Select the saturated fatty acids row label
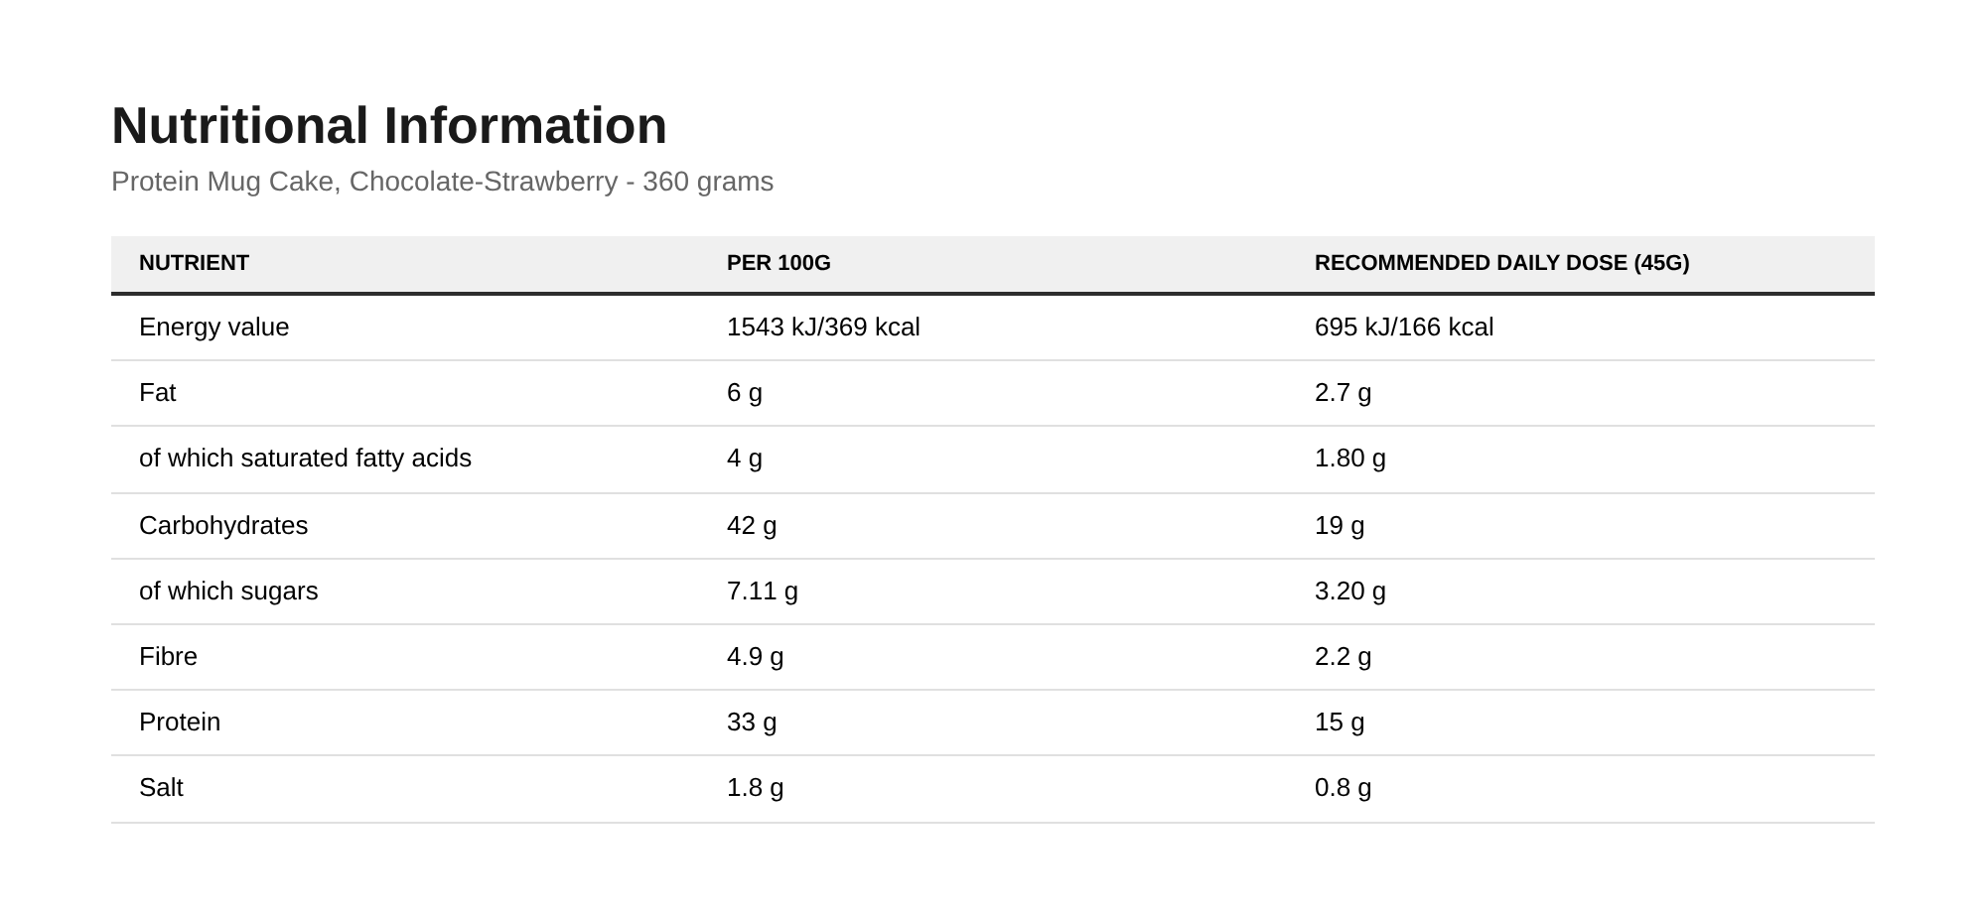This screenshot has height=919, width=1986. pos(305,459)
